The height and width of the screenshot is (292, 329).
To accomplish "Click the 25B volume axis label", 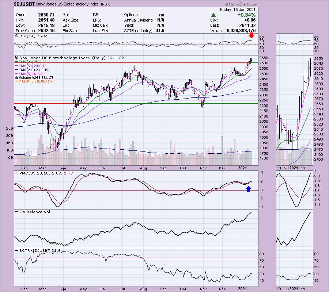I will click(x=10, y=128).
